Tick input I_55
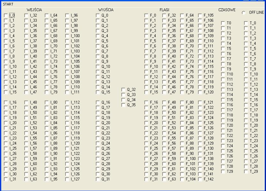Image resolution: width=266 pixels, height=191 pixels. pyautogui.click(x=26, y=138)
